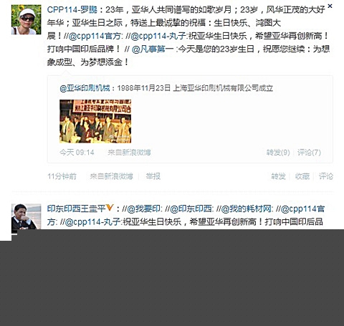Open the @我的耗材网 mention link
Image resolution: width=344 pixels, height=326 pixels.
(246, 209)
